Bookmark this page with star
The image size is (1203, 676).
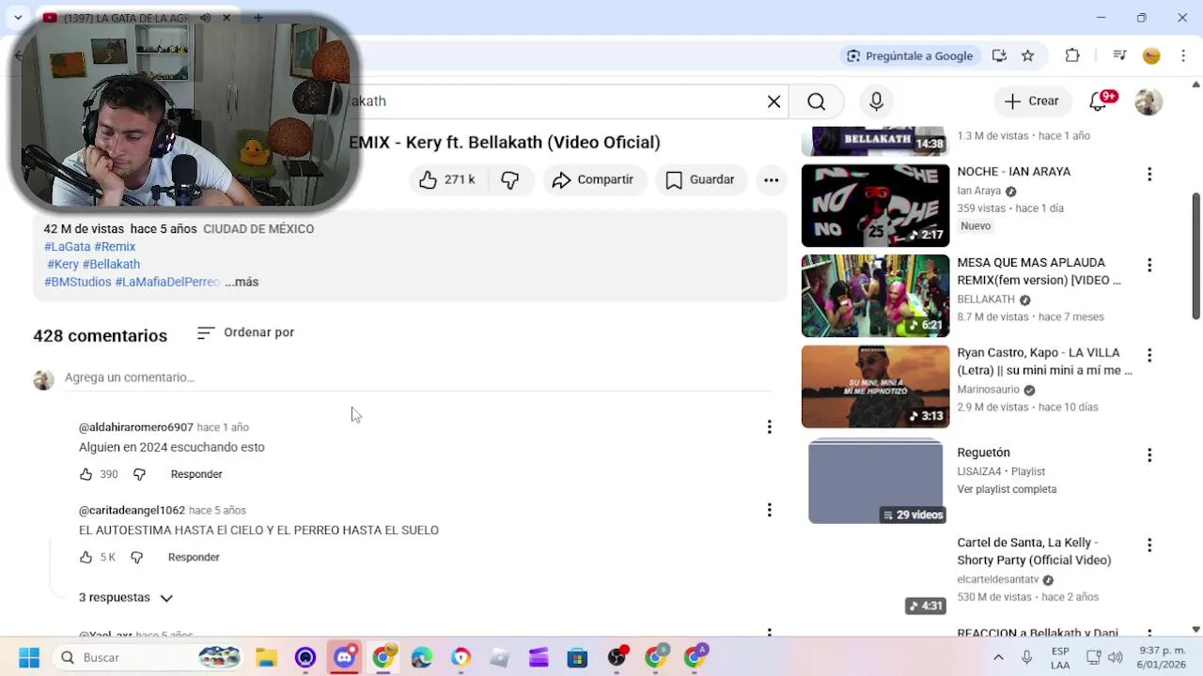click(1027, 56)
